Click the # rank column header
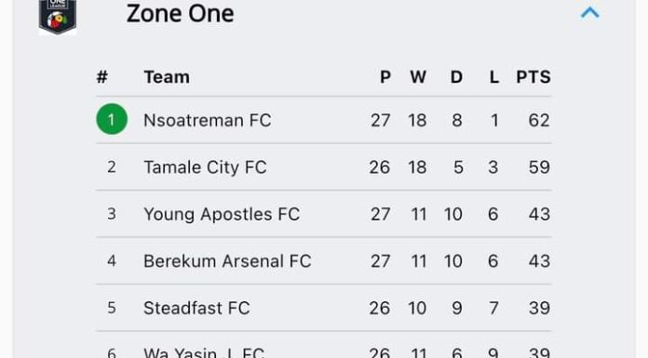This screenshot has width=648, height=358. [x=102, y=77]
